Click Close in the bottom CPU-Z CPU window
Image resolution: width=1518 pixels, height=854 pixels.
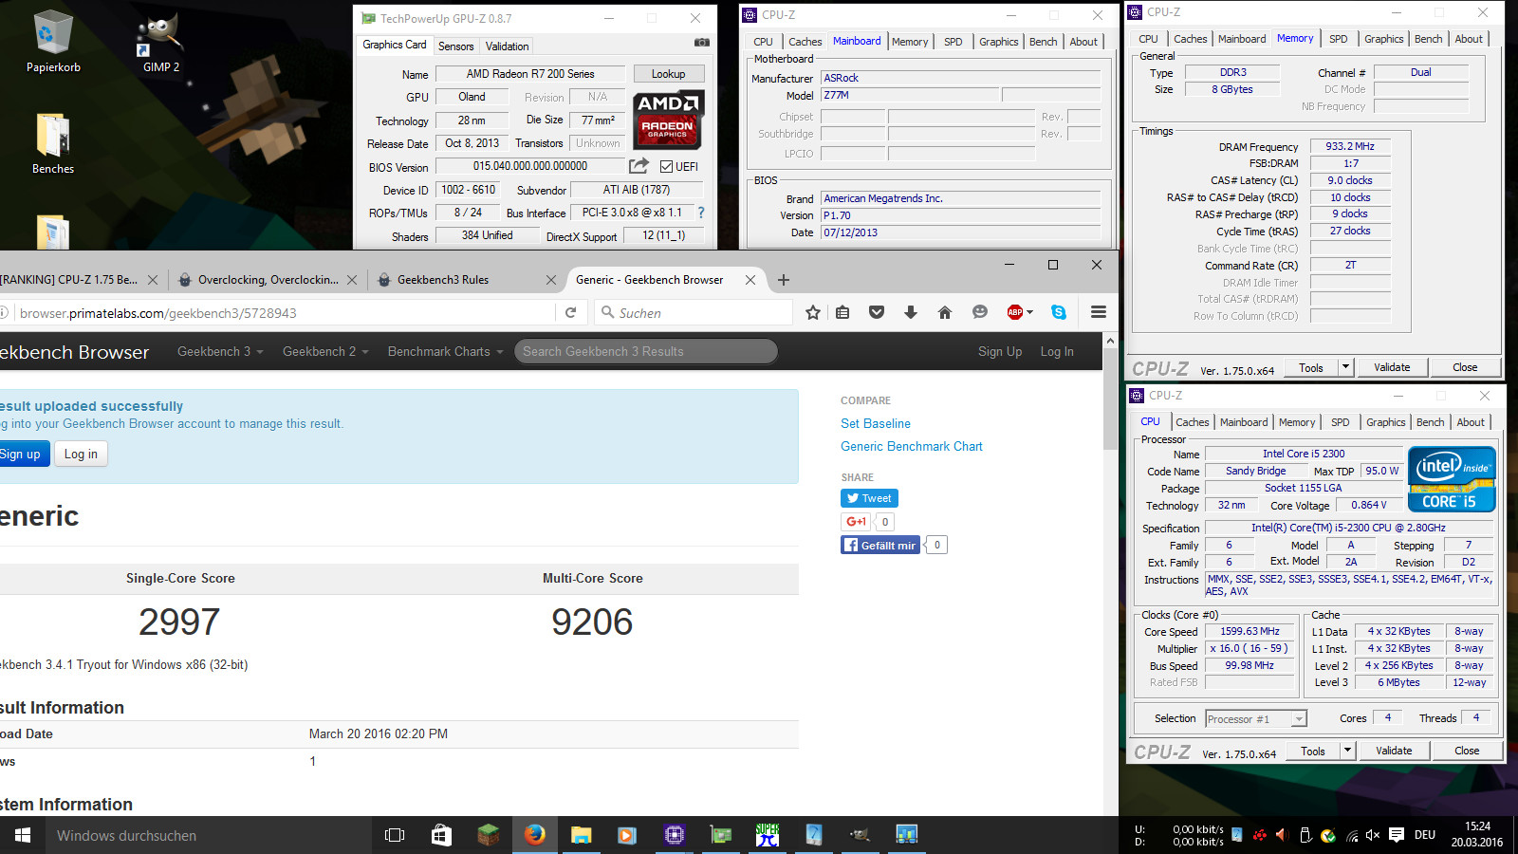point(1467,751)
